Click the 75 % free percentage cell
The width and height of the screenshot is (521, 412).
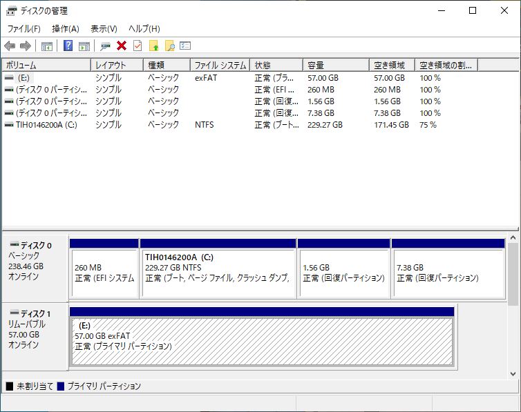coord(428,125)
